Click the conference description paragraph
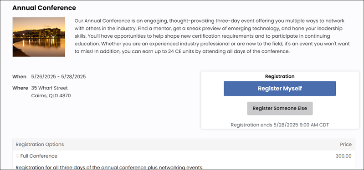364x170 pixels. pyautogui.click(x=212, y=36)
